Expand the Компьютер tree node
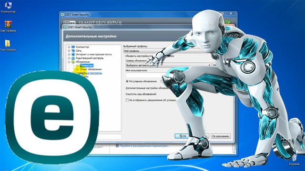 coord(69,47)
